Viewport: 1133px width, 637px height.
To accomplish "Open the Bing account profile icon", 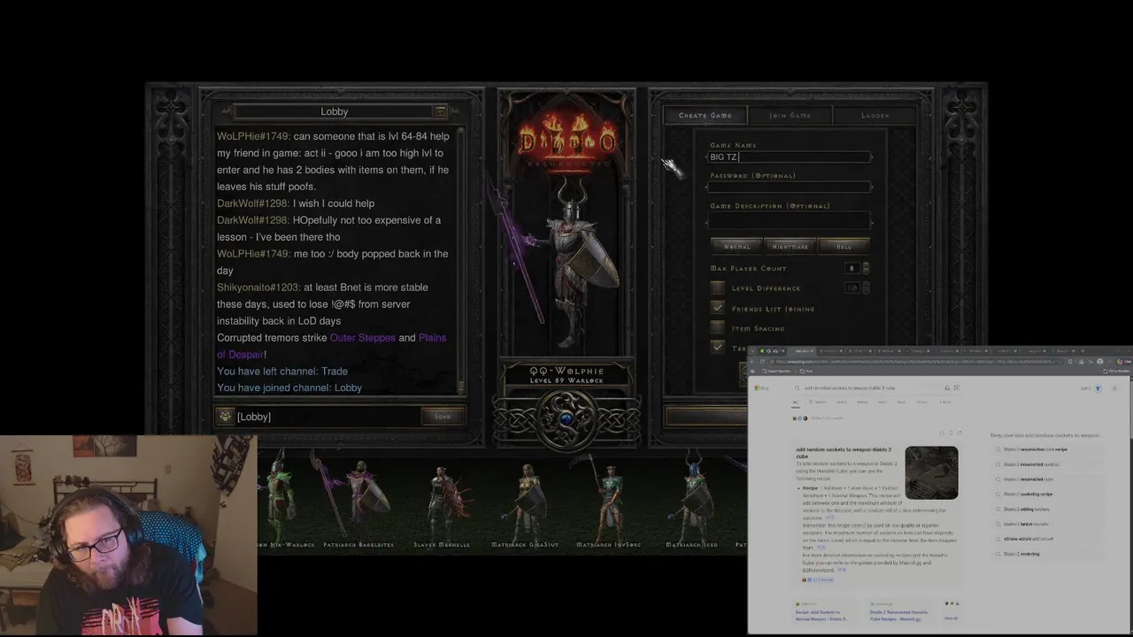I will [1114, 388].
